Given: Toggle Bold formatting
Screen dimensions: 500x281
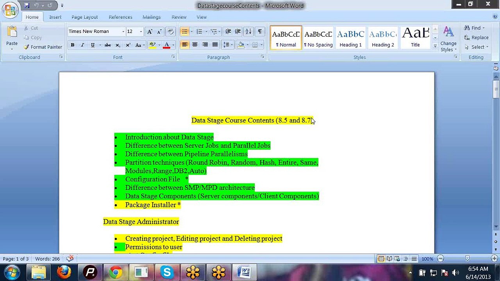Looking at the screenshot, I should (72, 45).
